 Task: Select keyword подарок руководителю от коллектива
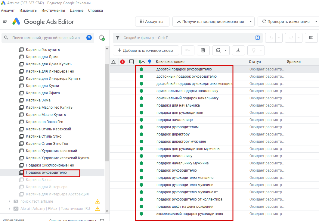coord(189,199)
